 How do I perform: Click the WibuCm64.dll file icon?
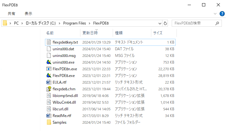pos(49,102)
